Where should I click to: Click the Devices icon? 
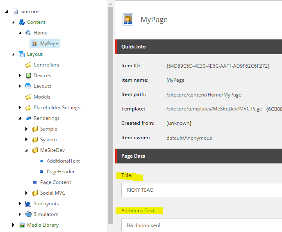(x=28, y=76)
